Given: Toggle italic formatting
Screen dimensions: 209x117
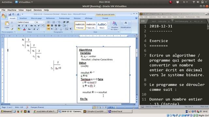Looking at the screenshot, I should click(x=23, y=26).
